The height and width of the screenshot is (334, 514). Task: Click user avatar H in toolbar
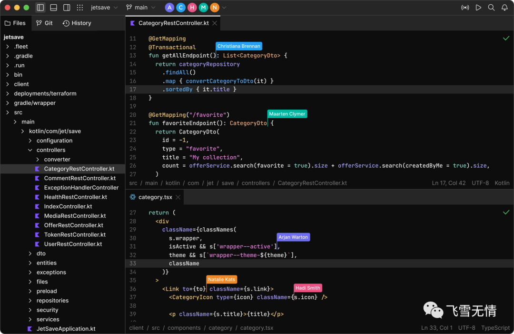click(192, 8)
